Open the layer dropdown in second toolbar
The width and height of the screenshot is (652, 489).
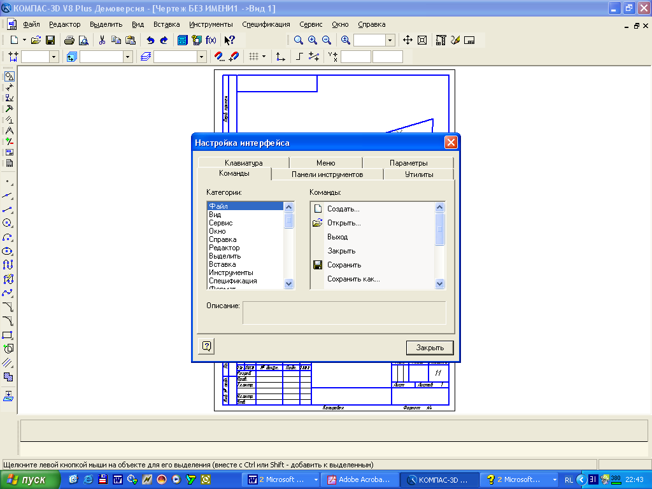(201, 57)
